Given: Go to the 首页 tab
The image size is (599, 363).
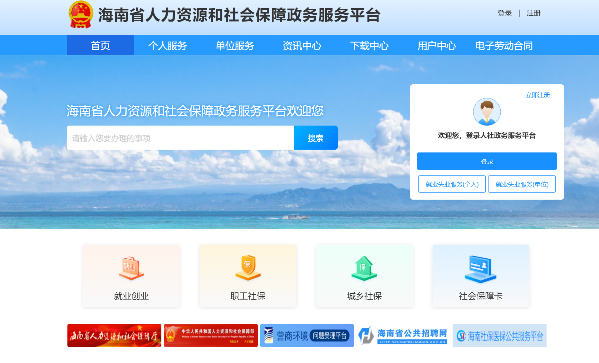Looking at the screenshot, I should tap(100, 46).
